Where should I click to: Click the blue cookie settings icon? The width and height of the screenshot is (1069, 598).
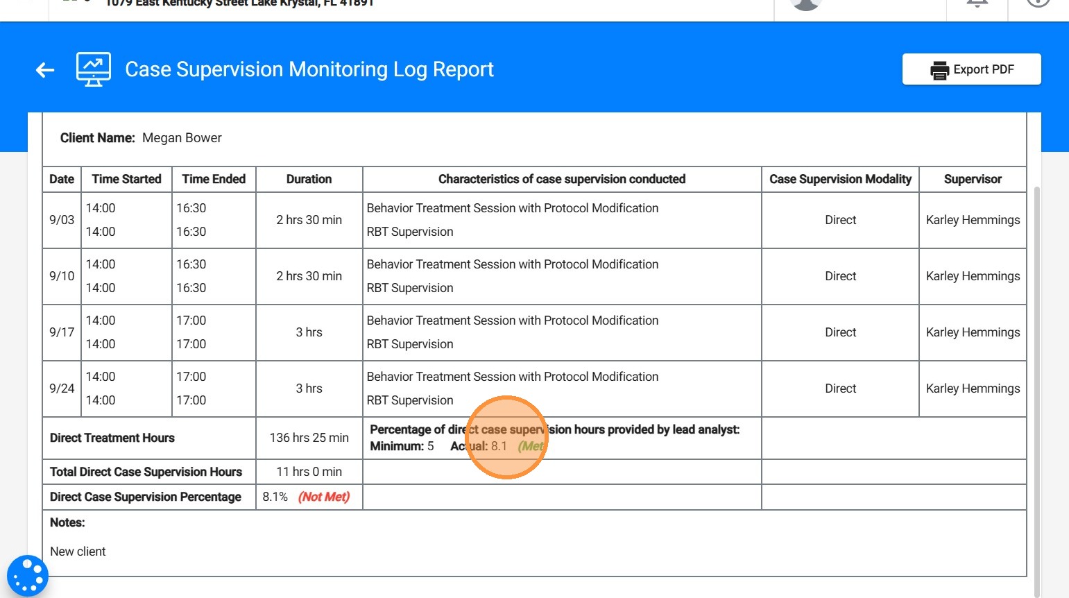point(28,576)
